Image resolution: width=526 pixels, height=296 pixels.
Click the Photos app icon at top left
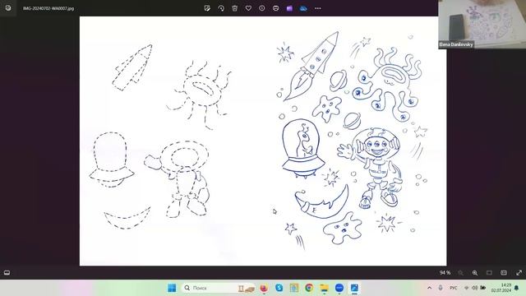coord(8,8)
